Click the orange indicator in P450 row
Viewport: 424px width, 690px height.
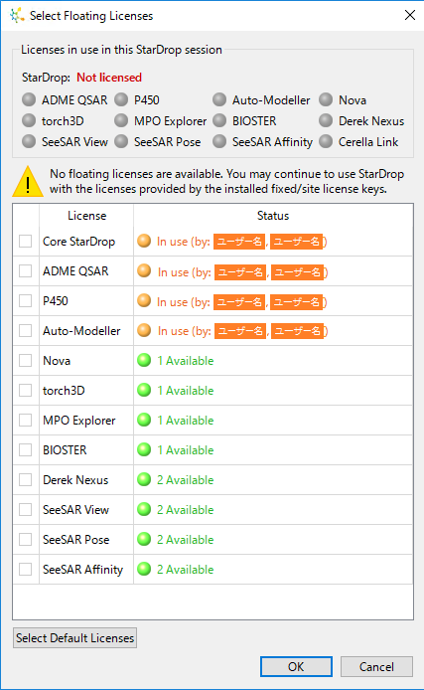point(144,300)
